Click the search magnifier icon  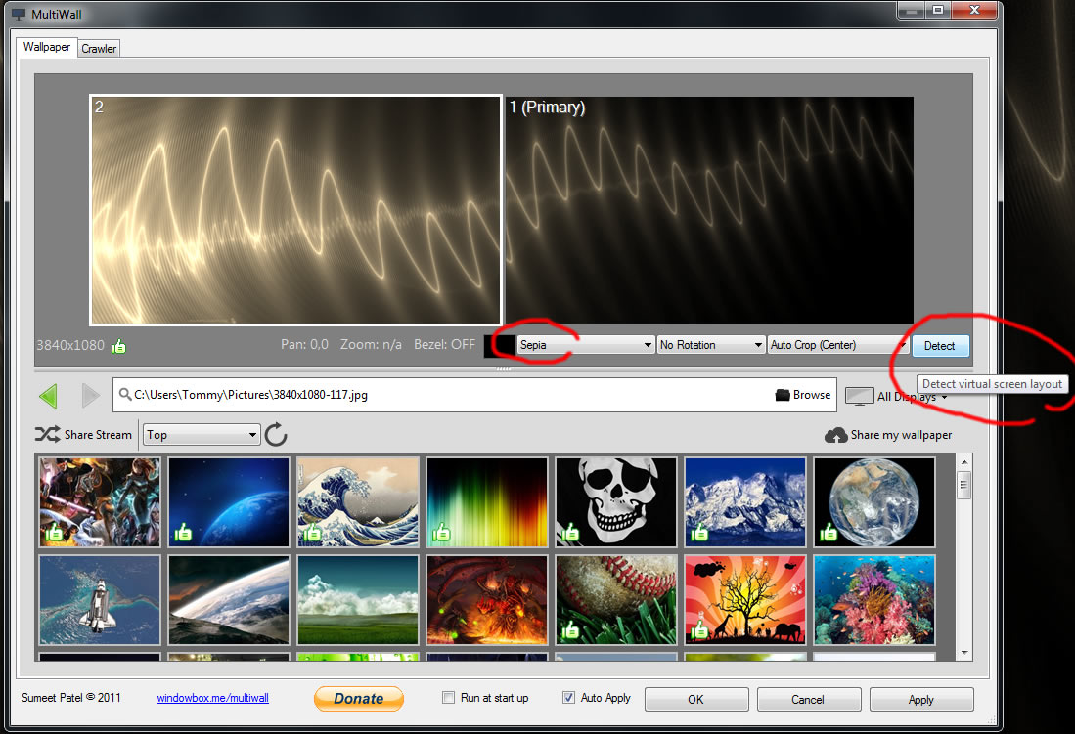point(125,394)
